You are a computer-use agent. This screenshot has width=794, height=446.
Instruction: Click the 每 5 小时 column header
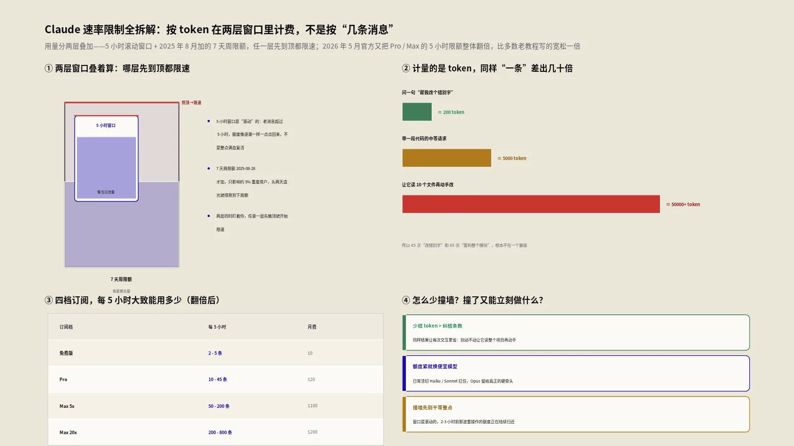pos(217,327)
